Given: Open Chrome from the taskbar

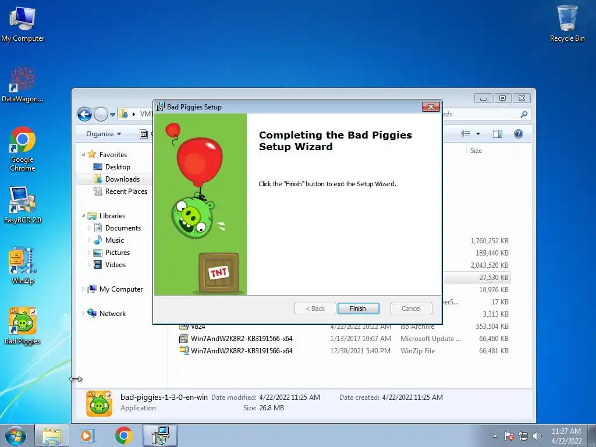Looking at the screenshot, I should [124, 435].
